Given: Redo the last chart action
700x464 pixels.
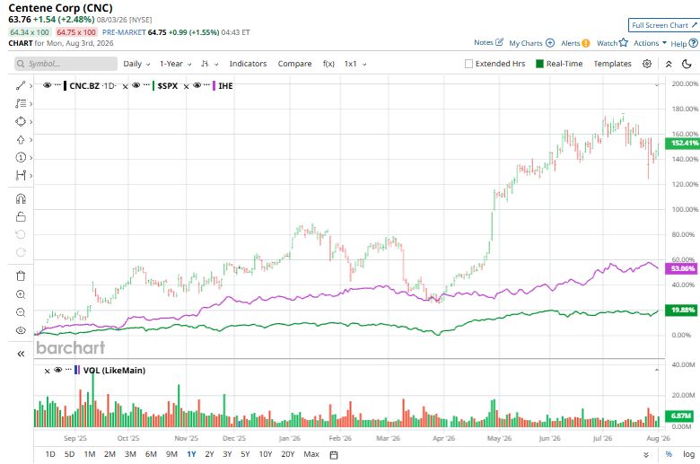Looking at the screenshot, I should pyautogui.click(x=21, y=252).
